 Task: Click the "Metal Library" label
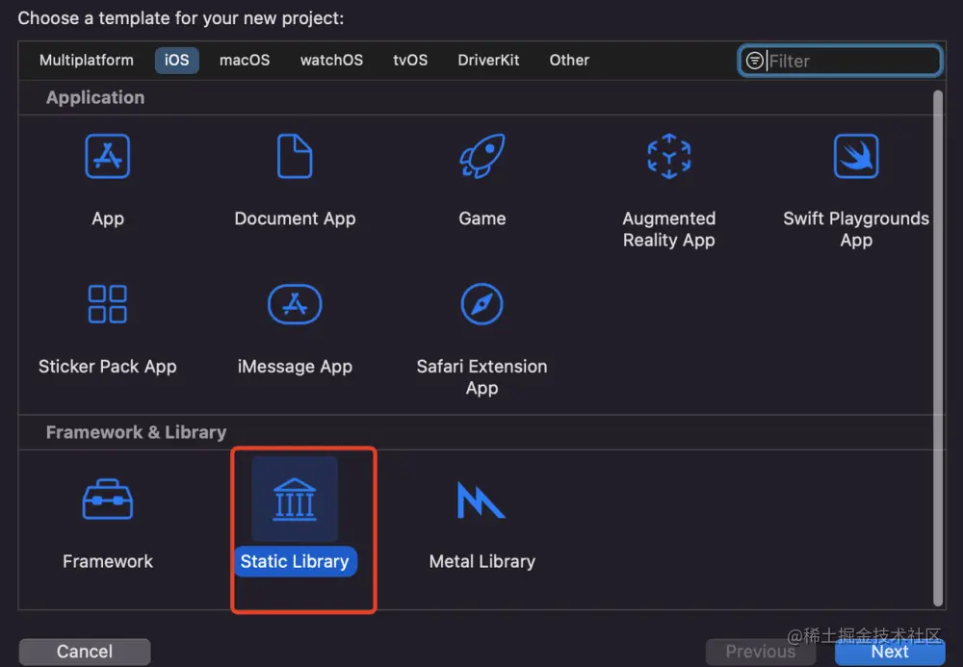click(482, 561)
